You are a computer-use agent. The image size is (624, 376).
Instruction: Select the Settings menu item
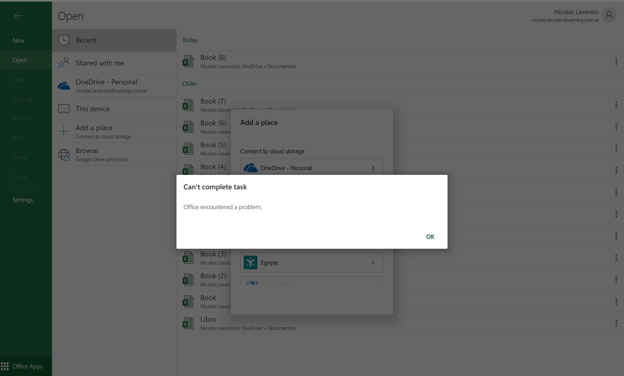23,200
